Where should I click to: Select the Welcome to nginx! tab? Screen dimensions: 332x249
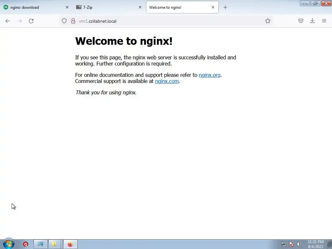point(182,7)
